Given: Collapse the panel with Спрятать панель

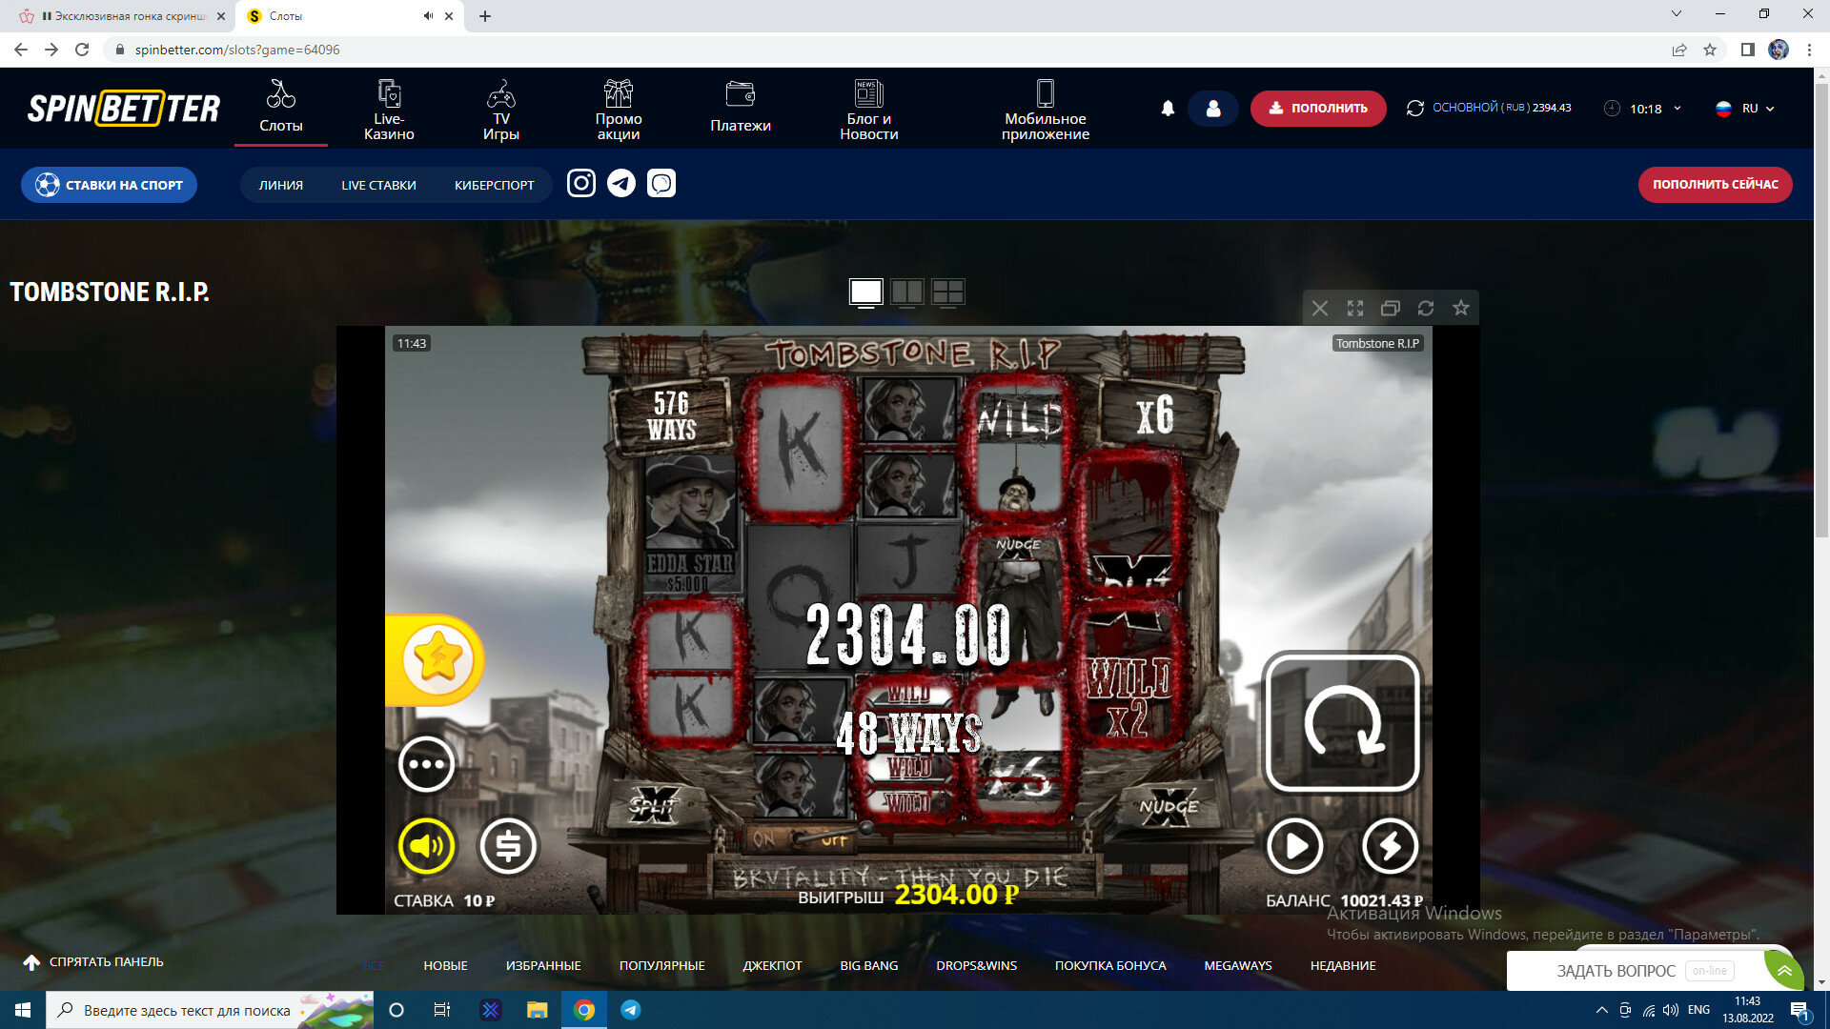Looking at the screenshot, I should pos(93,962).
